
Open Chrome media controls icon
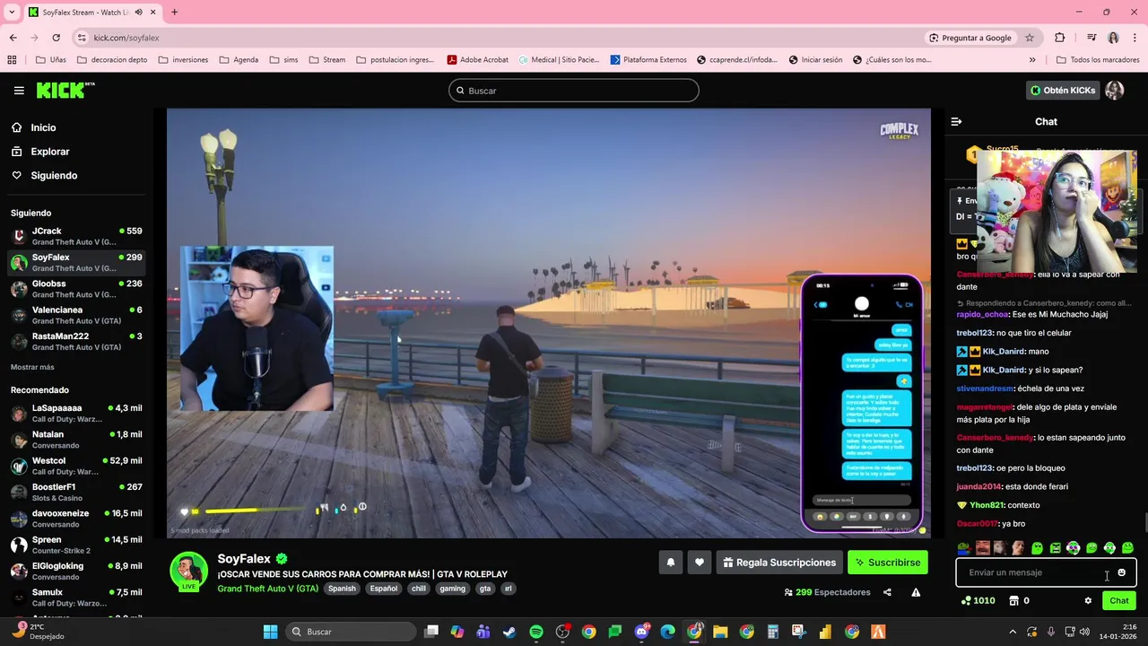(x=1091, y=38)
